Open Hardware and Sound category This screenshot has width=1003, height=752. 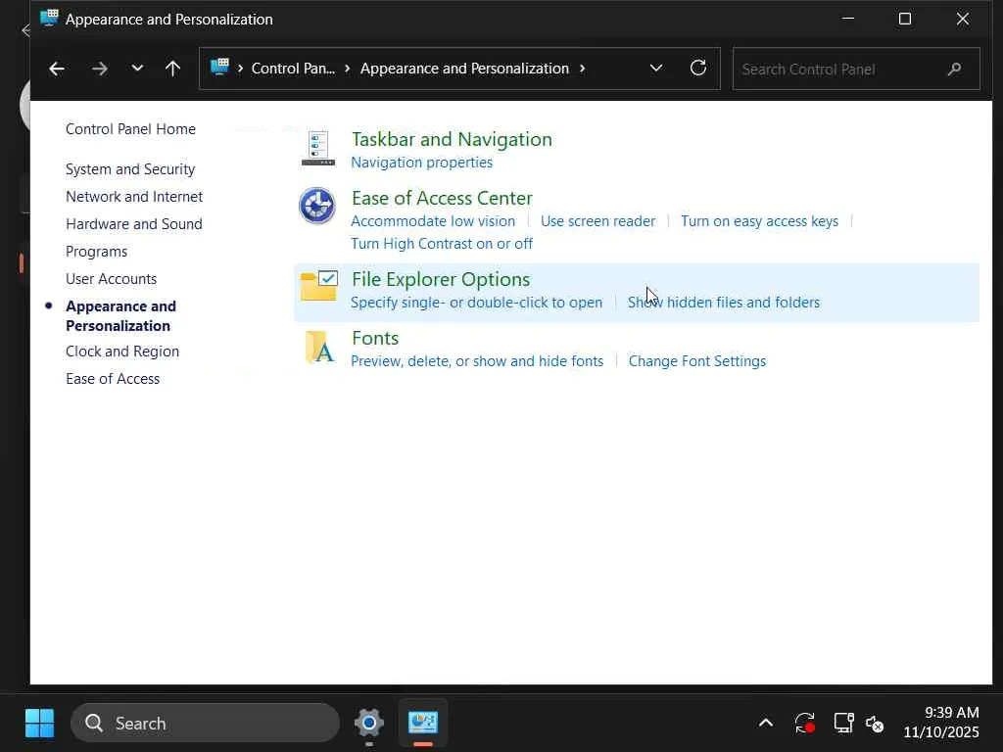coord(133,224)
